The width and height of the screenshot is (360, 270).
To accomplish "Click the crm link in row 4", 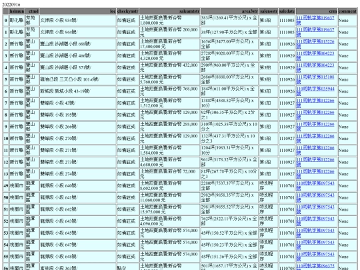I will (x=315, y=67).
